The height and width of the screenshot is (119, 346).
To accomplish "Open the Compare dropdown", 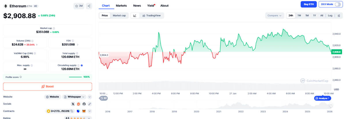I will click(274, 16).
